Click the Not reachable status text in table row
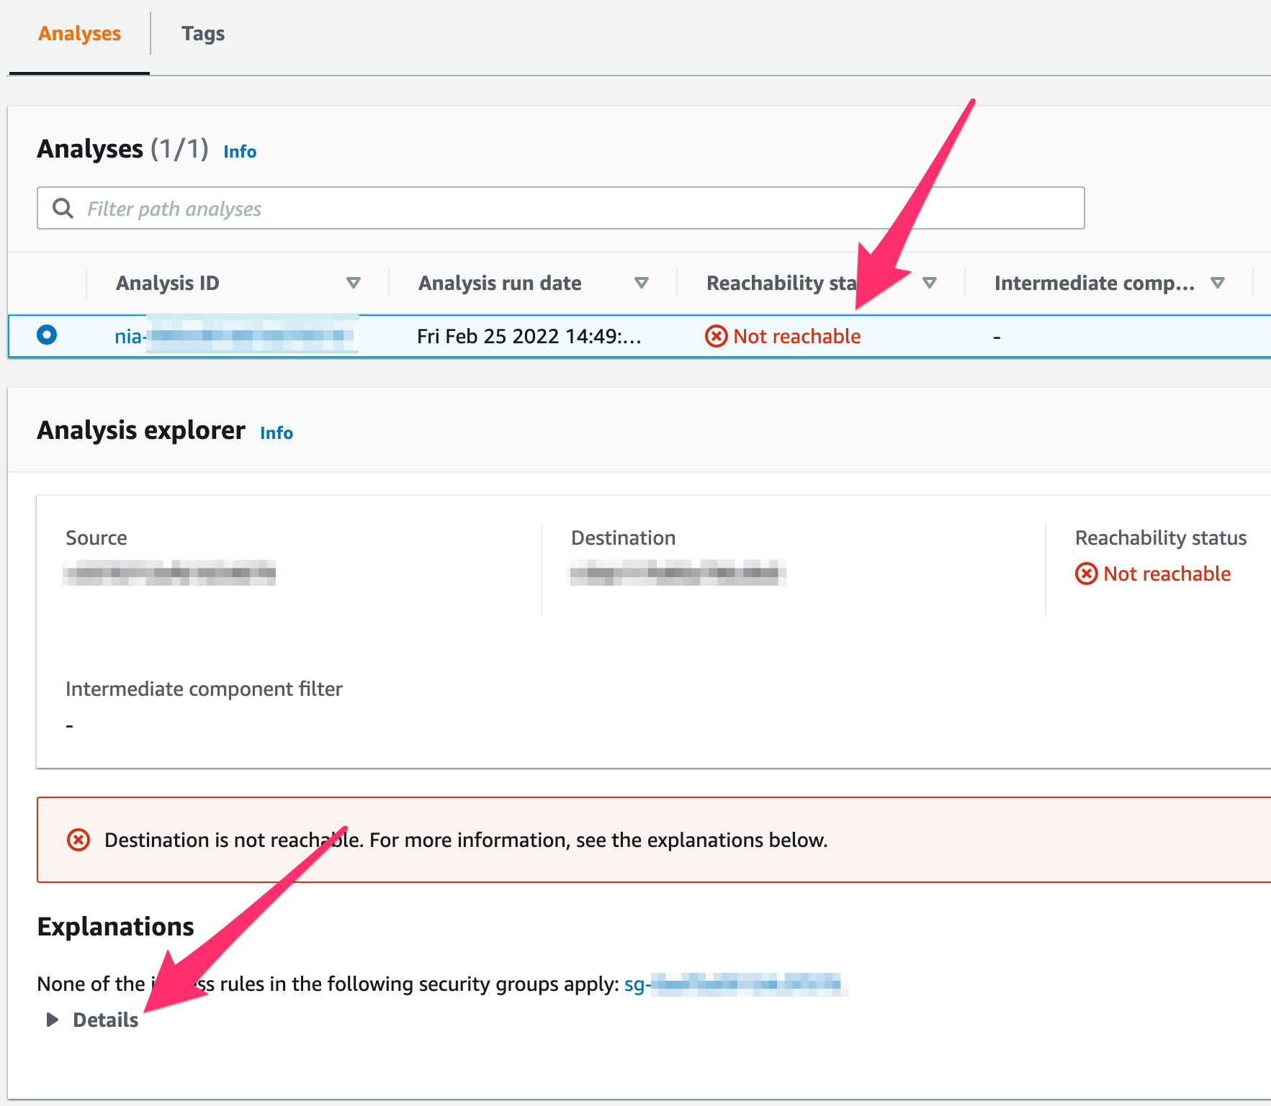This screenshot has width=1271, height=1106. (x=796, y=336)
